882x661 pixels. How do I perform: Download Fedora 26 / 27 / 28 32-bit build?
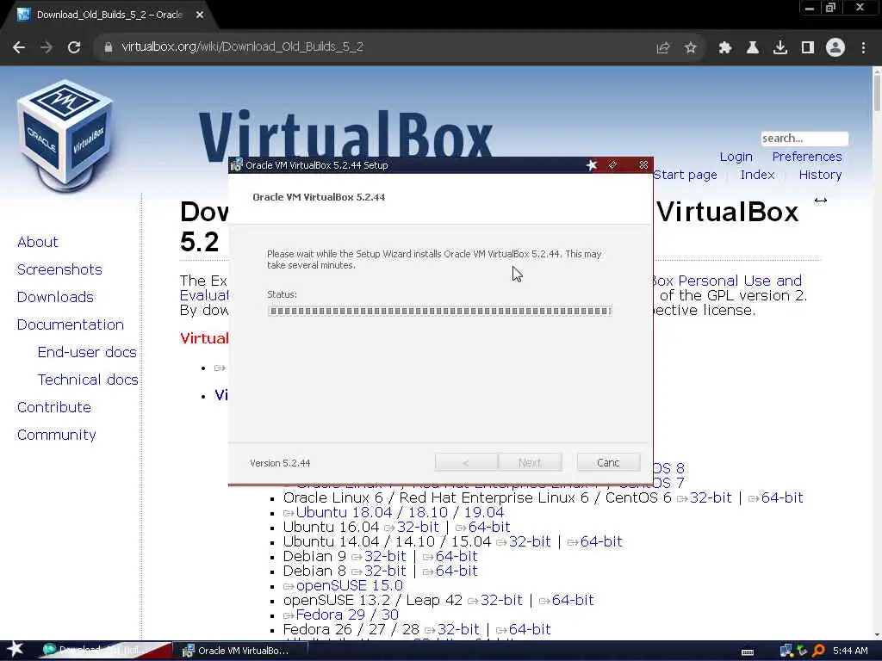point(458,629)
